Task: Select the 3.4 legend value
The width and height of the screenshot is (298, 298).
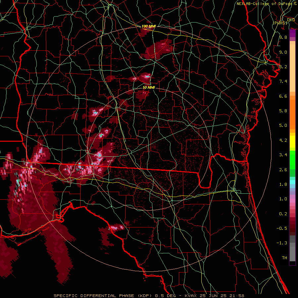Action: pos(283,155)
